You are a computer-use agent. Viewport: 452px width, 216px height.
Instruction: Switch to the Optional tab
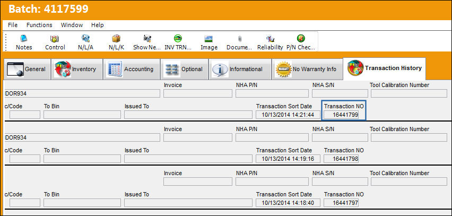click(184, 69)
